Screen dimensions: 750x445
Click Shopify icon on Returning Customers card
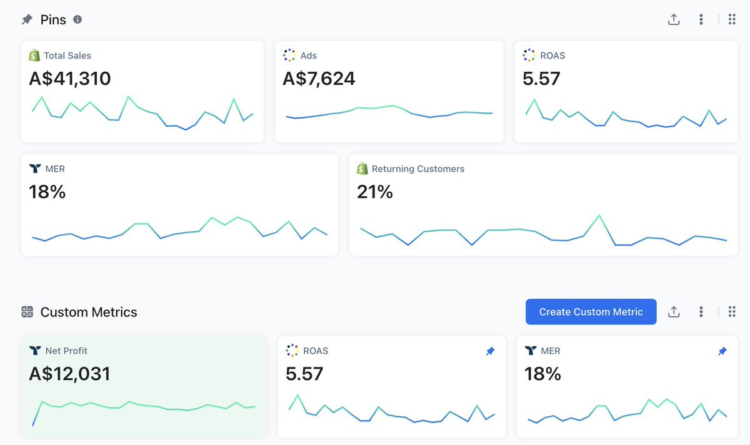(362, 169)
